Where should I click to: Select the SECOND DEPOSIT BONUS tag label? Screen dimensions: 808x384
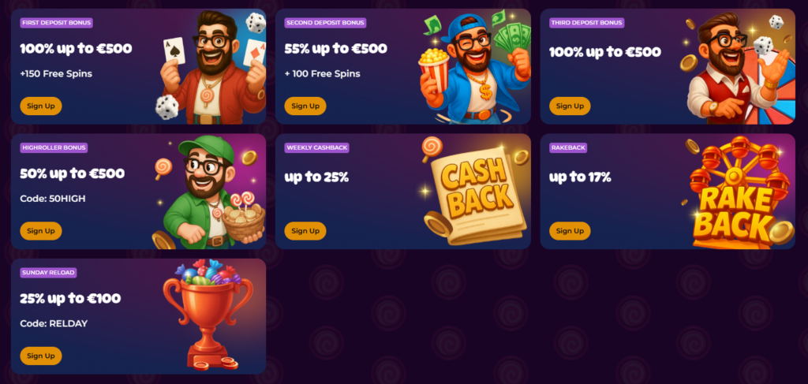point(325,23)
